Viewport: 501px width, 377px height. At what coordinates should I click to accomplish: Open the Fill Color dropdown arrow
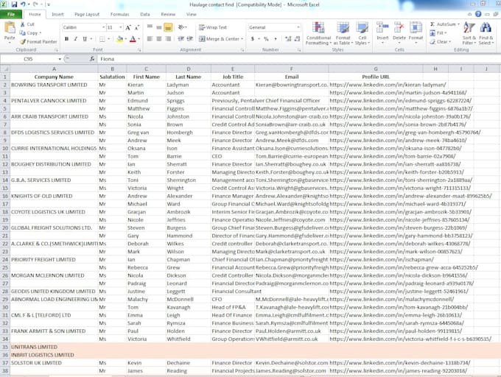pos(125,39)
